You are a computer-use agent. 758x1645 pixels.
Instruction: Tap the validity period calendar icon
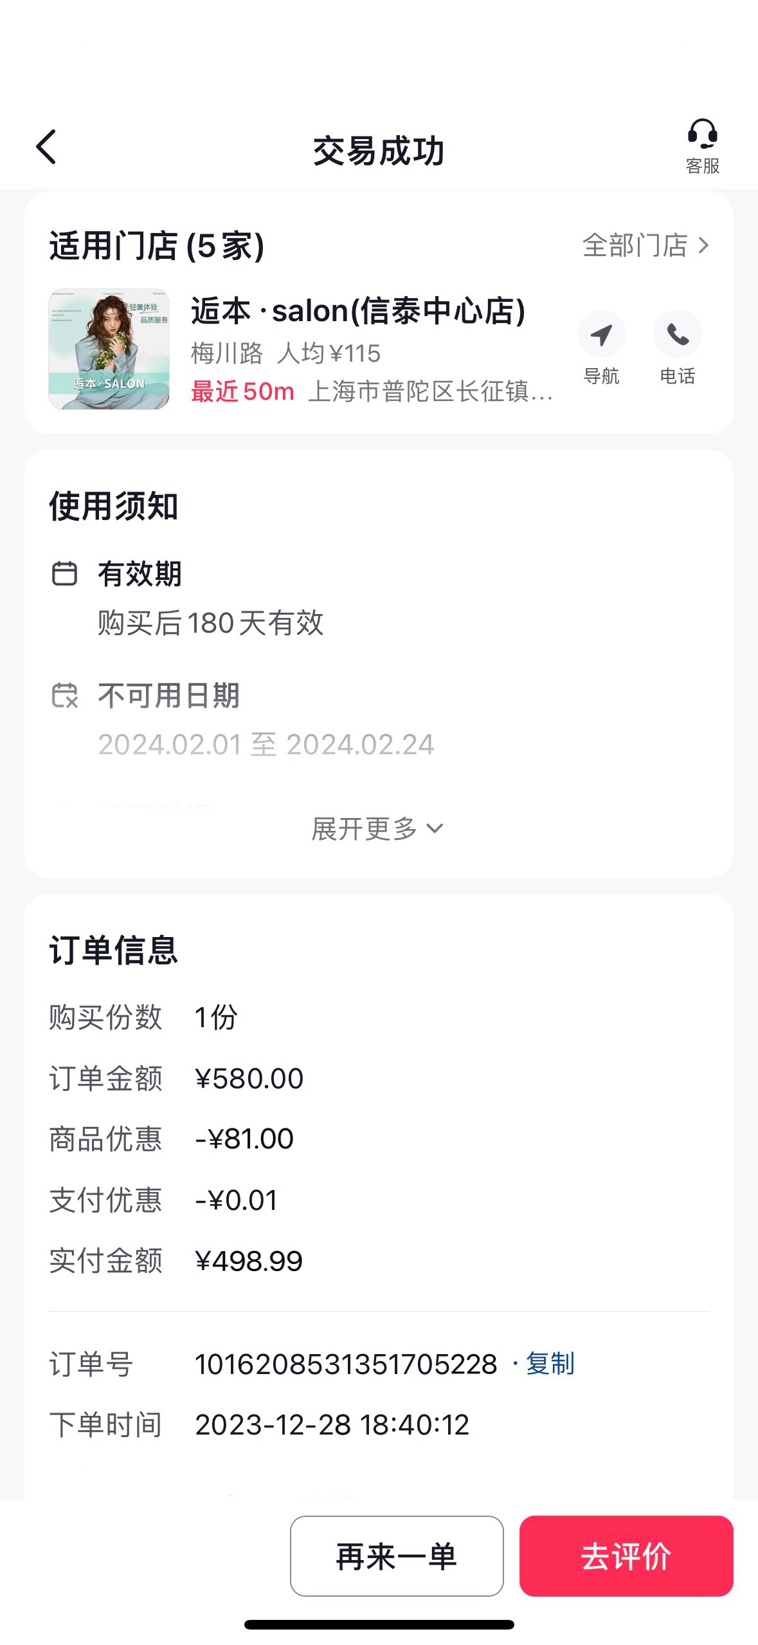64,573
